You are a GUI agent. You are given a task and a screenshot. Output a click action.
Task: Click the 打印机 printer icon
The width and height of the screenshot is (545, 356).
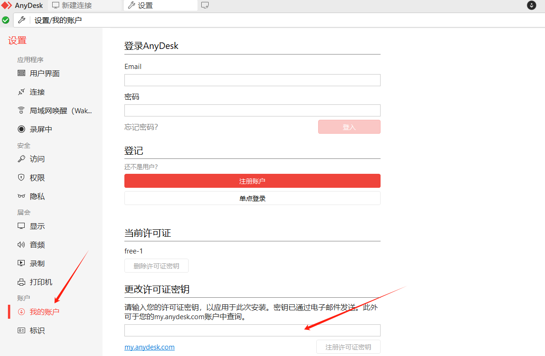pos(21,282)
